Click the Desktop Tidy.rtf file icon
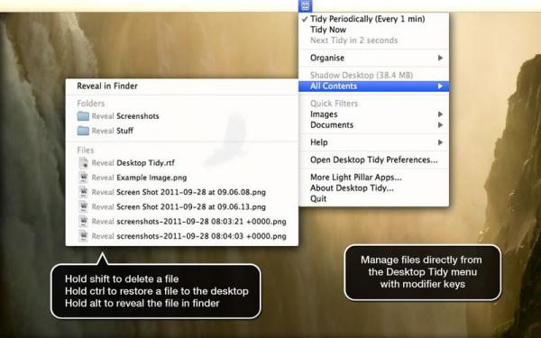The width and height of the screenshot is (541, 338). tap(83, 163)
